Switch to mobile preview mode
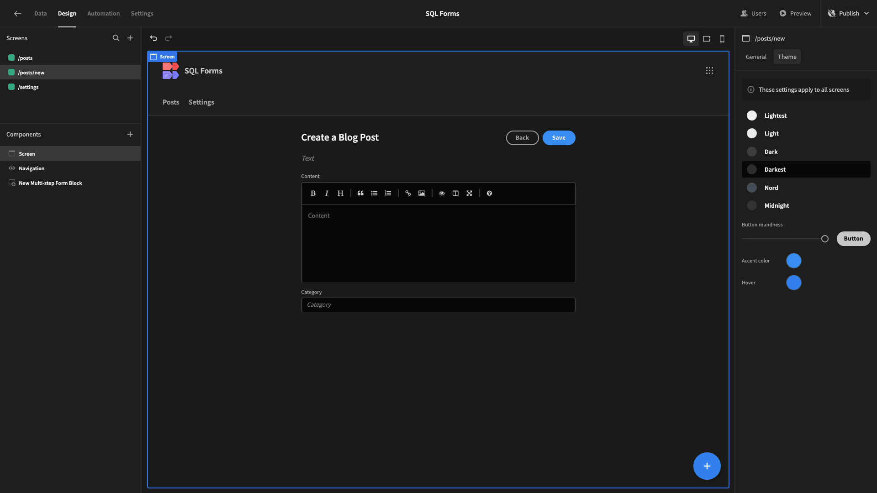 pos(722,39)
